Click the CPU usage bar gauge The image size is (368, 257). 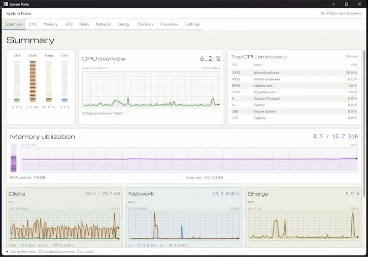pos(17,81)
